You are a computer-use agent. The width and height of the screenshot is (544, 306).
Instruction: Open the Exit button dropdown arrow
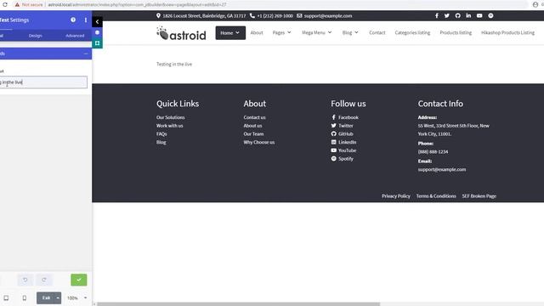pos(58,297)
